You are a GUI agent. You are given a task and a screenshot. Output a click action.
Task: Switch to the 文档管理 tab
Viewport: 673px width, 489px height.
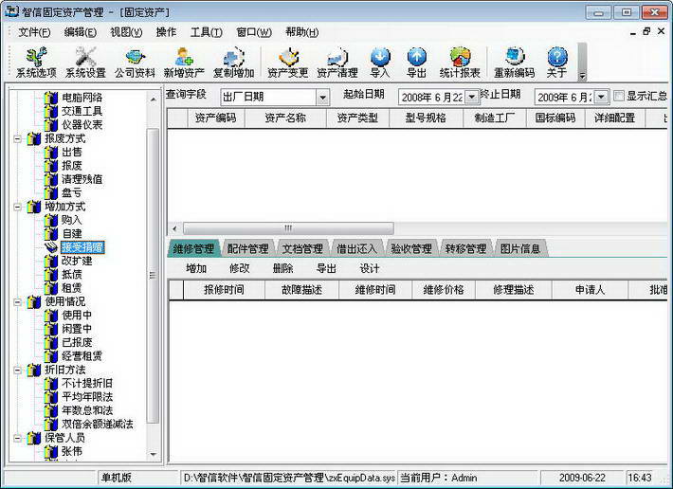[302, 248]
